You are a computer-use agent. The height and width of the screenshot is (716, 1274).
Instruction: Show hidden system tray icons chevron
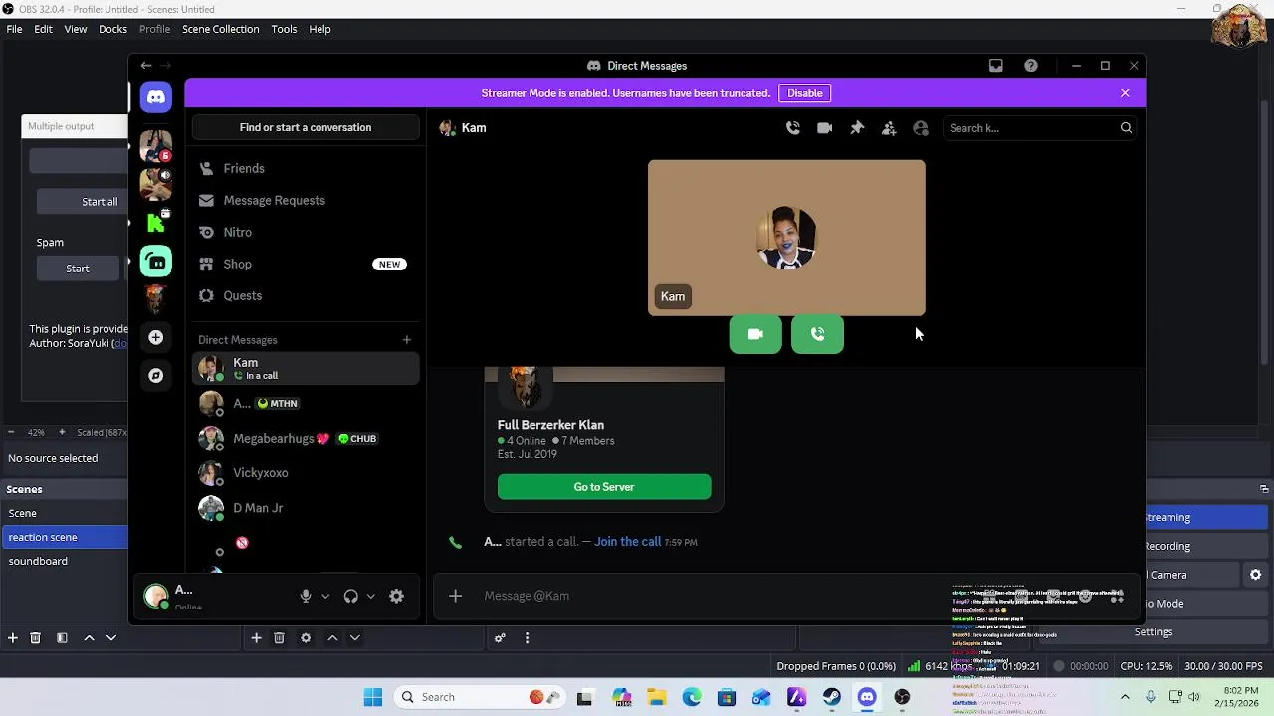[x=1125, y=697]
